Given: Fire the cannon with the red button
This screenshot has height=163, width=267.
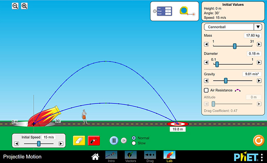Looking at the screenshot, I should coord(94,140).
